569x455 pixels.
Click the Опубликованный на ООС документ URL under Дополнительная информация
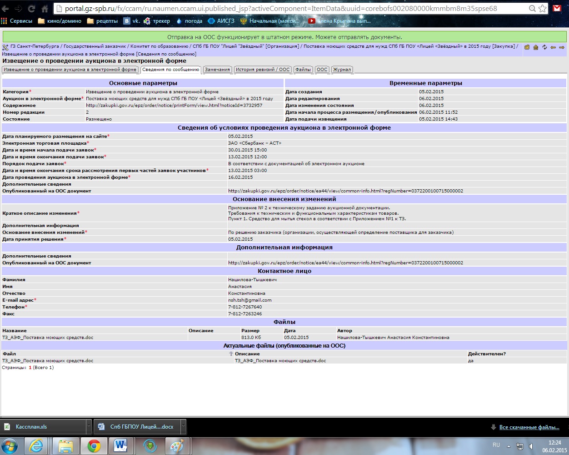[345, 263]
